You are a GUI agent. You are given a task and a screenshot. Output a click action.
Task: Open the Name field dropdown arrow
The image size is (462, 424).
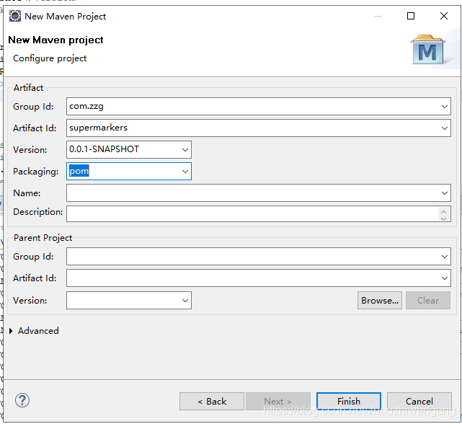(x=444, y=193)
